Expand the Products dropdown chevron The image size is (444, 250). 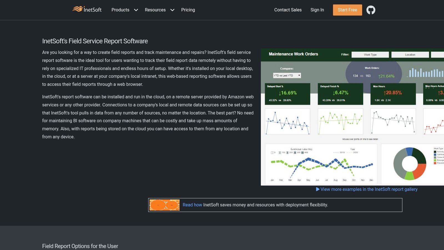[136, 10]
